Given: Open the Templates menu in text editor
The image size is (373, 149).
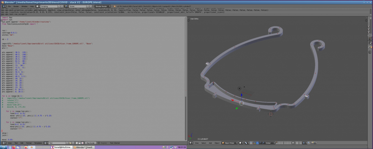Looking at the screenshot, I should pos(38,143).
